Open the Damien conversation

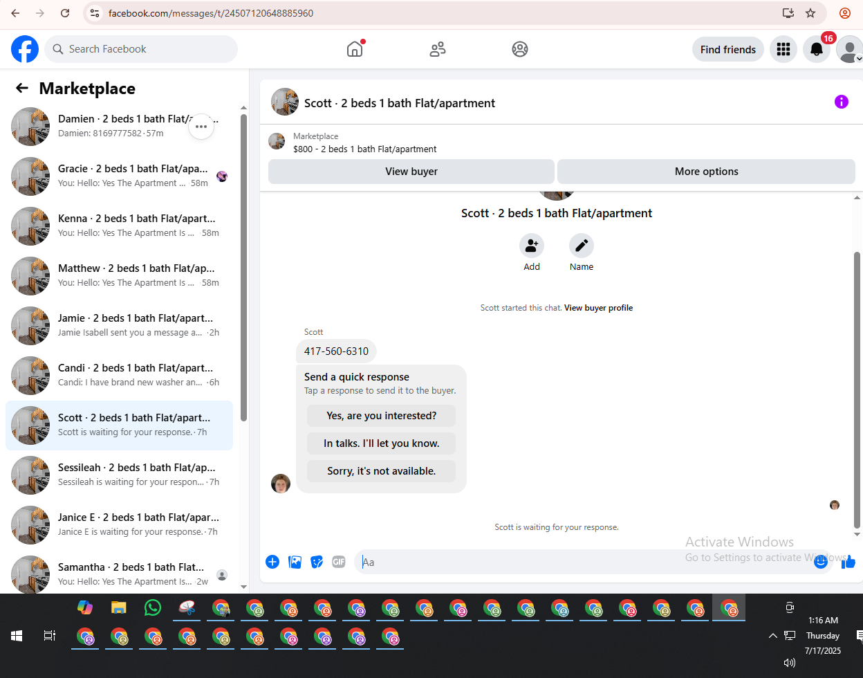coord(119,127)
